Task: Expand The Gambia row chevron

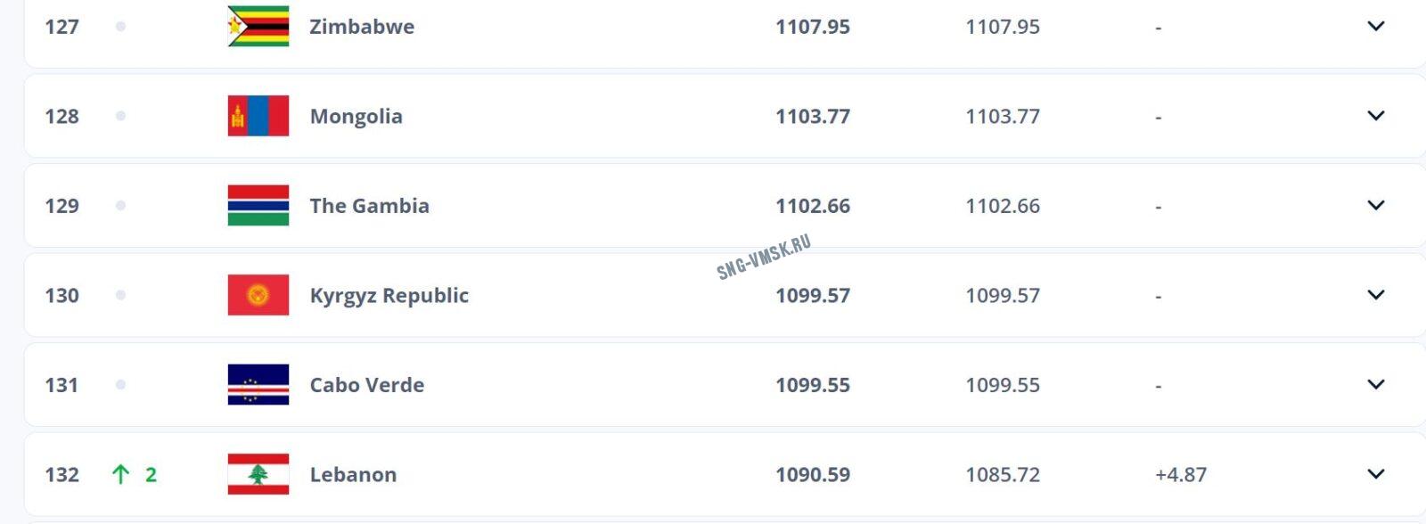Action: coord(1376,205)
